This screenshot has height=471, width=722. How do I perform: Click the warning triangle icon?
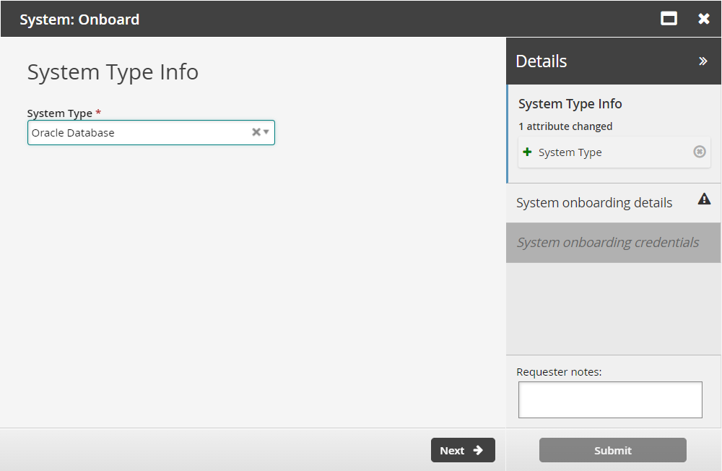(x=704, y=199)
